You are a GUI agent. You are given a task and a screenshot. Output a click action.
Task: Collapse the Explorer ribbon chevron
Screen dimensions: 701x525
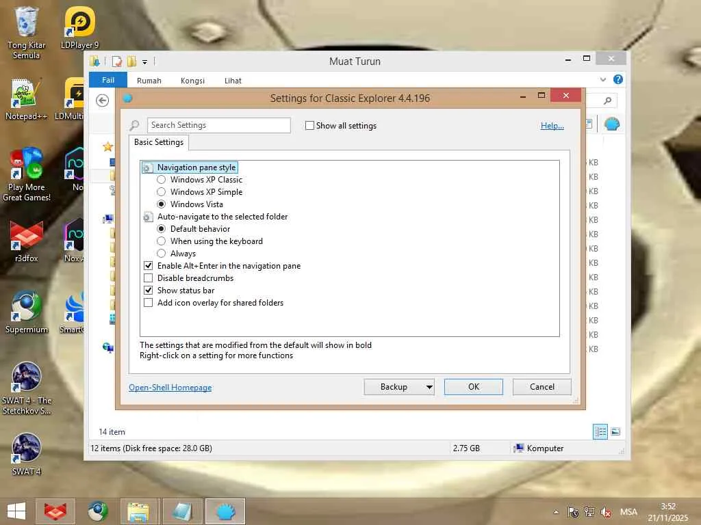[603, 79]
